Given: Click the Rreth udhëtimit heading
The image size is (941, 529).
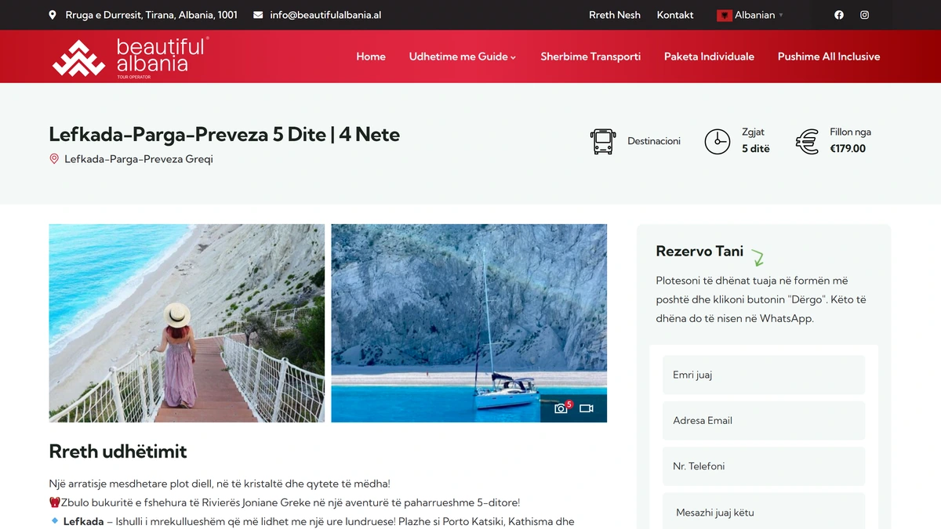Looking at the screenshot, I should 118,451.
